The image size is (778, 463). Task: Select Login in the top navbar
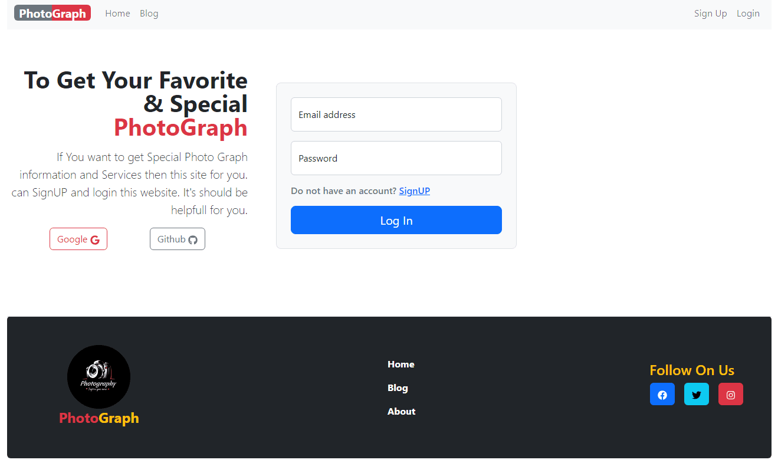click(748, 14)
